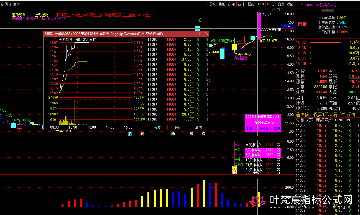Image resolution: width=360 pixels, height=215 pixels.
Task: Select the 画线 drawing tool
Action: [x=251, y=4]
